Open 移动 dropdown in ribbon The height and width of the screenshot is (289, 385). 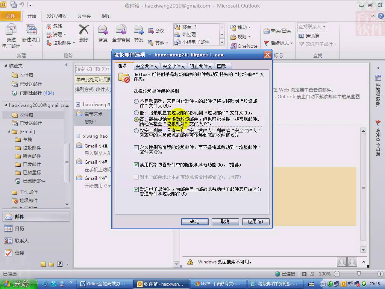(x=250, y=27)
